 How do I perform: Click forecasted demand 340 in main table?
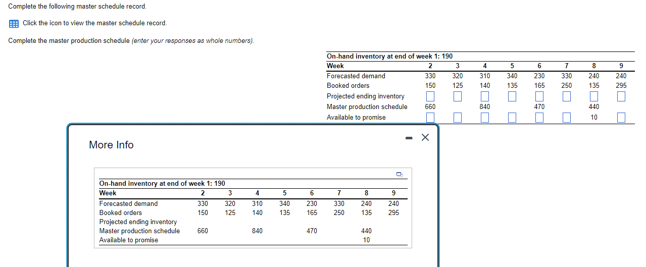512,76
